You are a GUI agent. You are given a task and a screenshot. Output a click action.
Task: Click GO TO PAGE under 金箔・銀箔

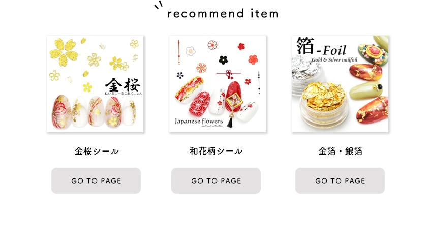click(340, 180)
